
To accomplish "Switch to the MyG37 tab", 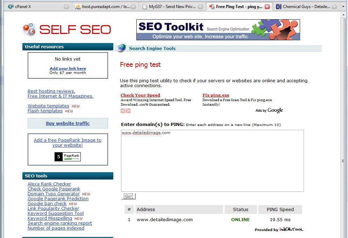I will [x=171, y=7].
